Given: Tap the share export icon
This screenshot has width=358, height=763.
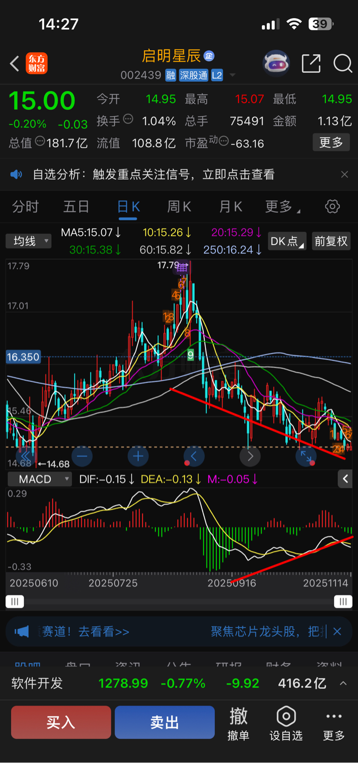Looking at the screenshot, I should pyautogui.click(x=311, y=64).
